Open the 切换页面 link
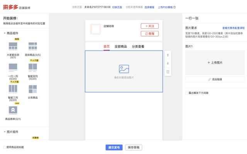This screenshot has height=154, width=247. [117, 7]
